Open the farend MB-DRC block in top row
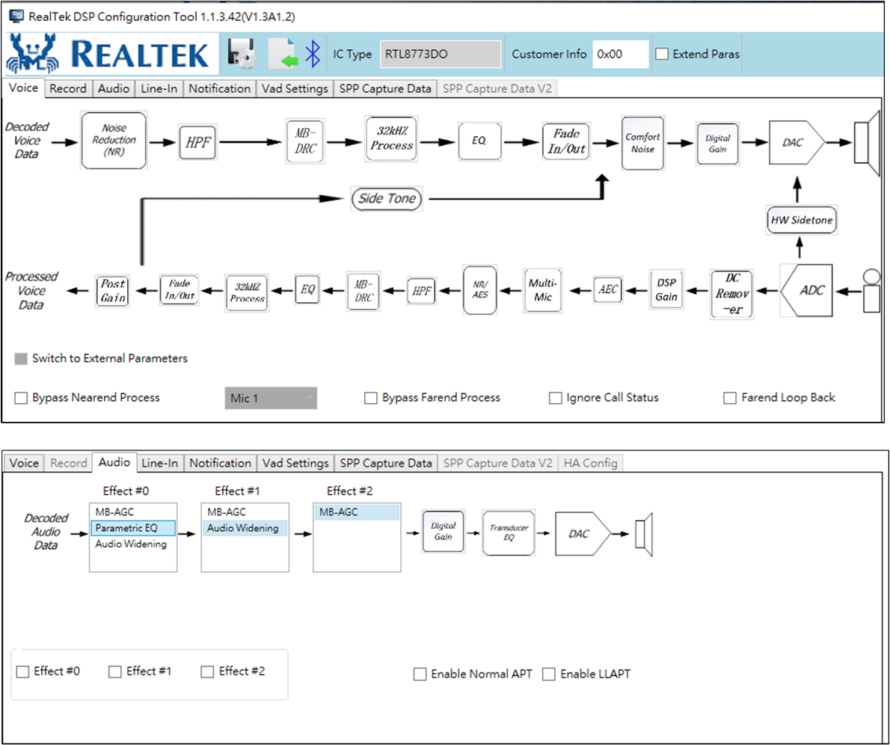The image size is (890, 745). (x=305, y=141)
